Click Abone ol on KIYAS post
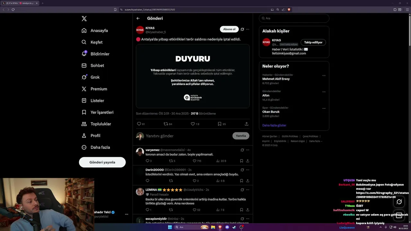 coord(229,29)
